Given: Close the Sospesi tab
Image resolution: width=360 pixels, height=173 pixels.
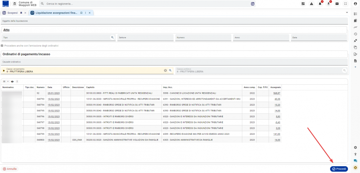Looking at the screenshot, I should click(25, 13).
